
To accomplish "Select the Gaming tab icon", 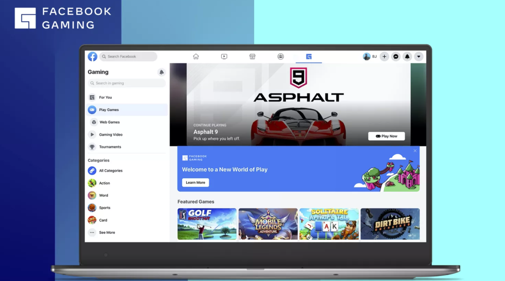I will coord(309,57).
